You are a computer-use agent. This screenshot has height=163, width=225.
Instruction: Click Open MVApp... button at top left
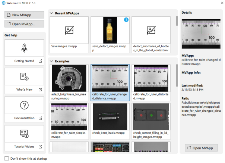(x=24, y=24)
